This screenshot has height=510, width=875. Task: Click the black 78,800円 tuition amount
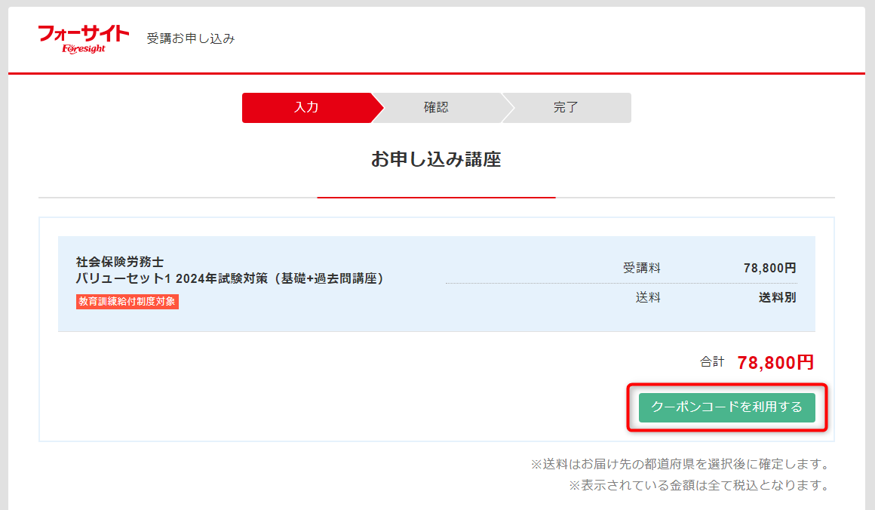click(x=769, y=268)
